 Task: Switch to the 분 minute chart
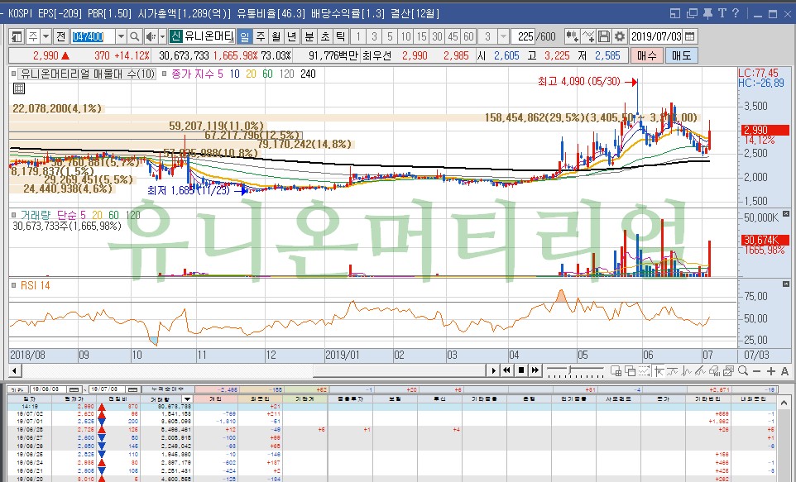pyautogui.click(x=309, y=36)
